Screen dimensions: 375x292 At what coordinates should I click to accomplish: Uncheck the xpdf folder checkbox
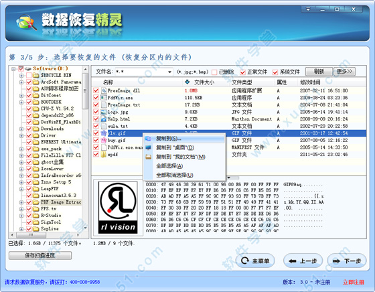tap(96, 154)
